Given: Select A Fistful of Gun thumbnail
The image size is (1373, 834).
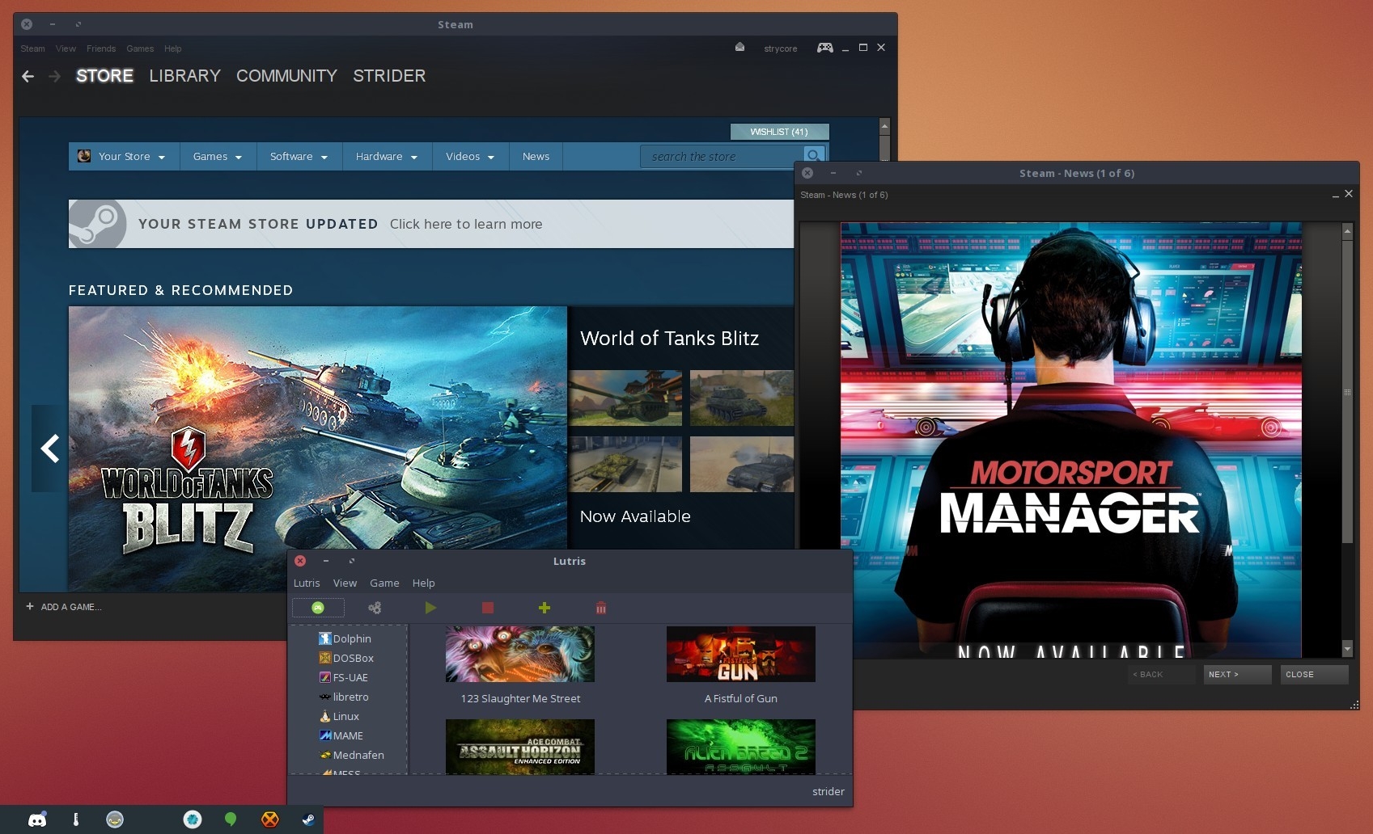Looking at the screenshot, I should pyautogui.click(x=741, y=654).
